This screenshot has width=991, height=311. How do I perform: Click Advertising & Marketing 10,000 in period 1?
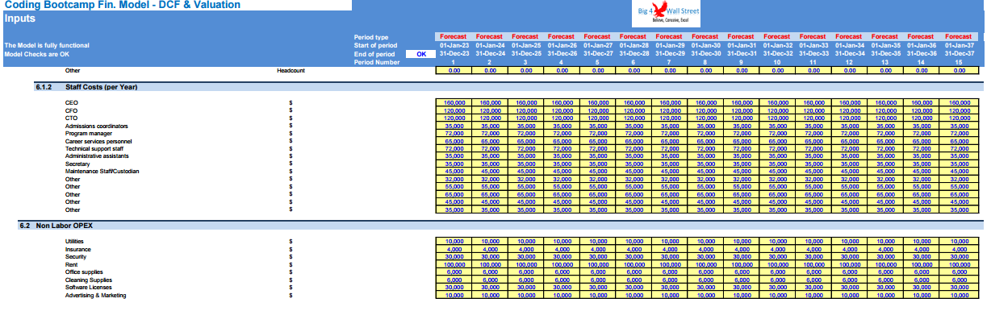click(454, 296)
